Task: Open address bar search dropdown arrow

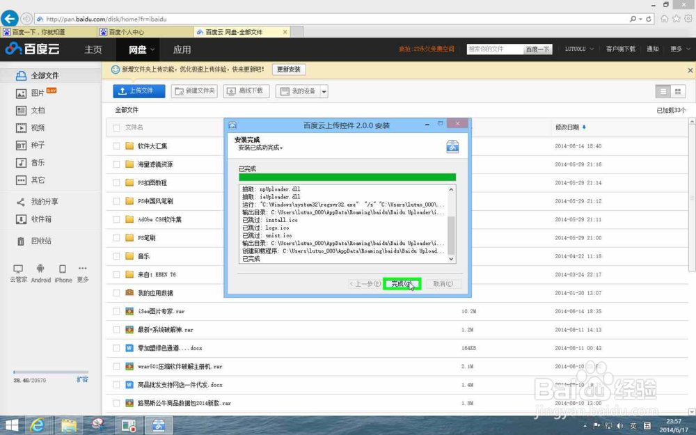Action: tap(640, 19)
